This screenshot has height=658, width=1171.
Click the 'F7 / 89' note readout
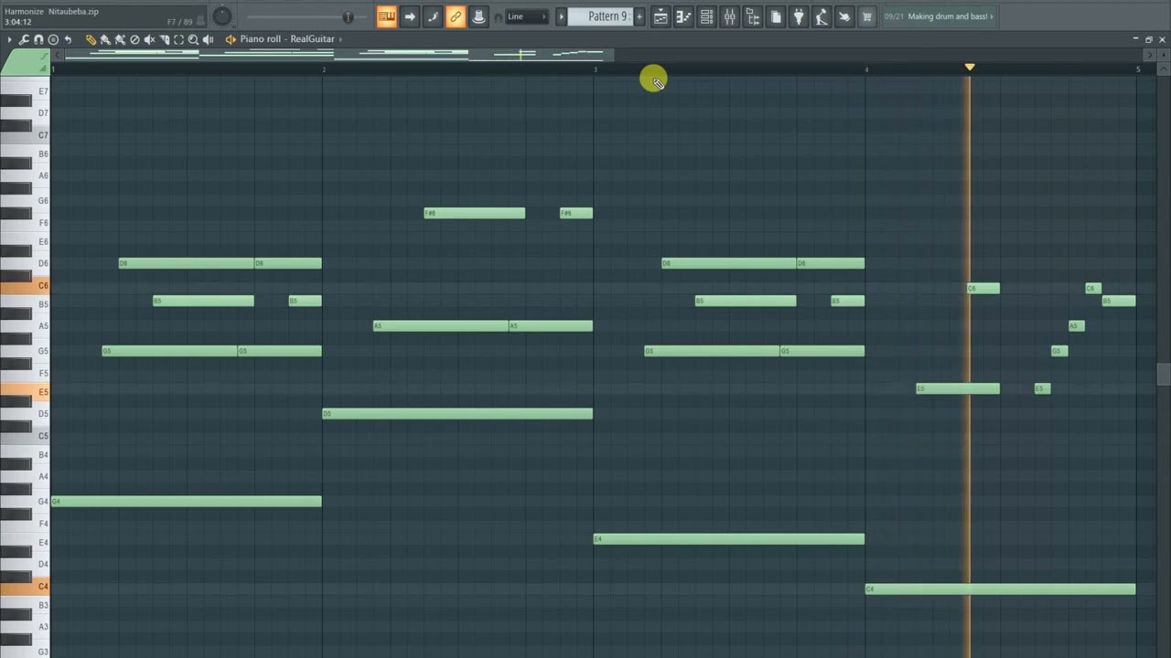point(180,22)
